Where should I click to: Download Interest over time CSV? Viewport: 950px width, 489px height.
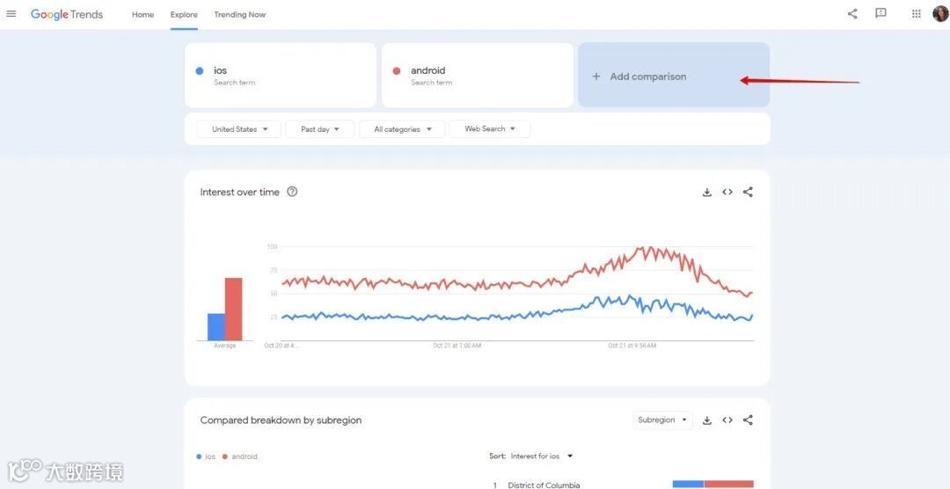click(706, 192)
